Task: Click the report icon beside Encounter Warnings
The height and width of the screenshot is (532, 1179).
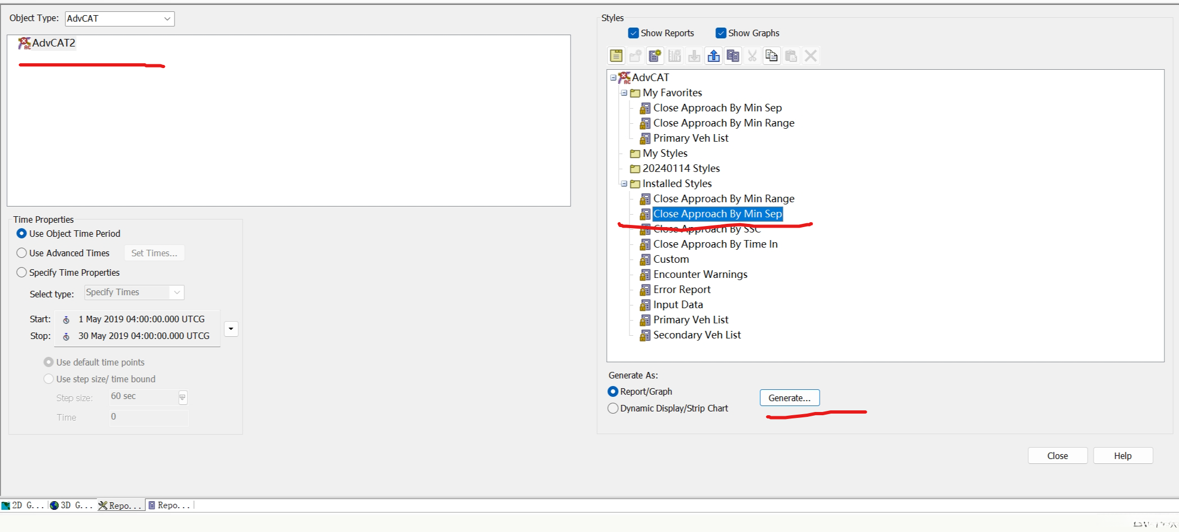Action: click(645, 275)
